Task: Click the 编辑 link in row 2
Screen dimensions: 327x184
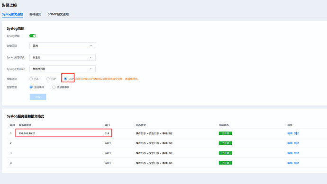Action: (x=290, y=143)
